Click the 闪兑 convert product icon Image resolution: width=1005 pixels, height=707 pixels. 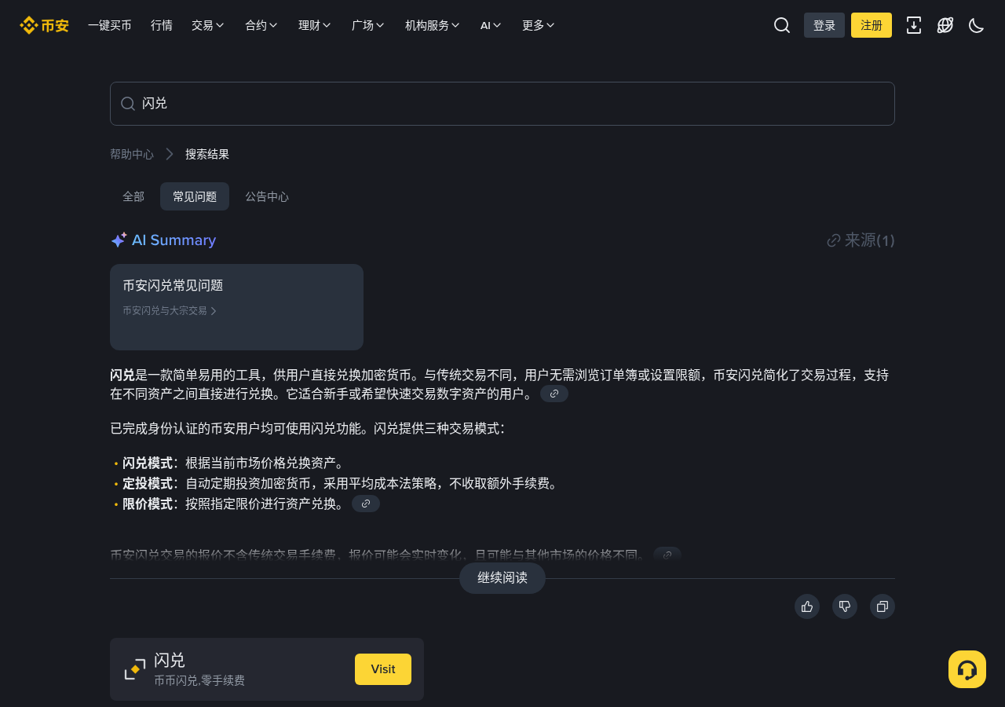[135, 669]
